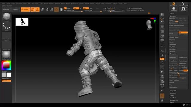The width and height of the screenshot is (191, 107).
Task: Expand the DynaMesh section
Action: (x=172, y=49)
